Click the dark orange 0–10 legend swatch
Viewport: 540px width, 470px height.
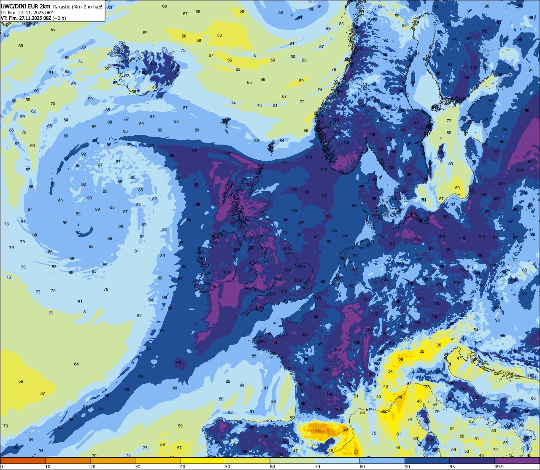click(x=23, y=460)
